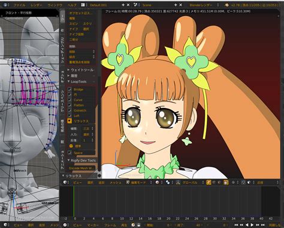Toggle limit selection to visible icon
This screenshot has width=284, height=228.
point(226,182)
